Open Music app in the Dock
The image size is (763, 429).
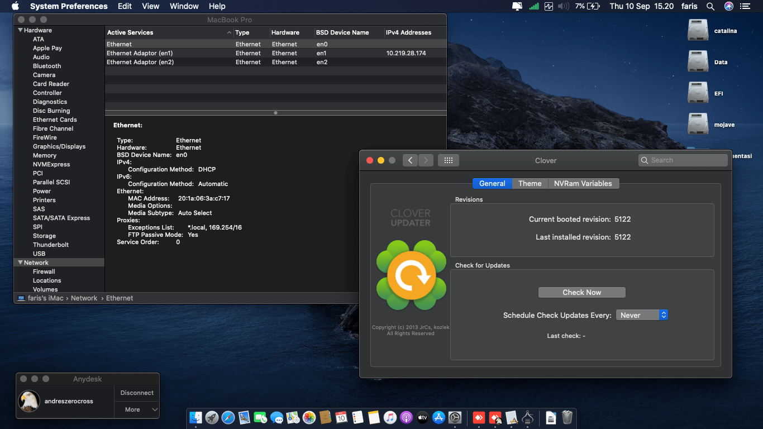[x=390, y=417]
